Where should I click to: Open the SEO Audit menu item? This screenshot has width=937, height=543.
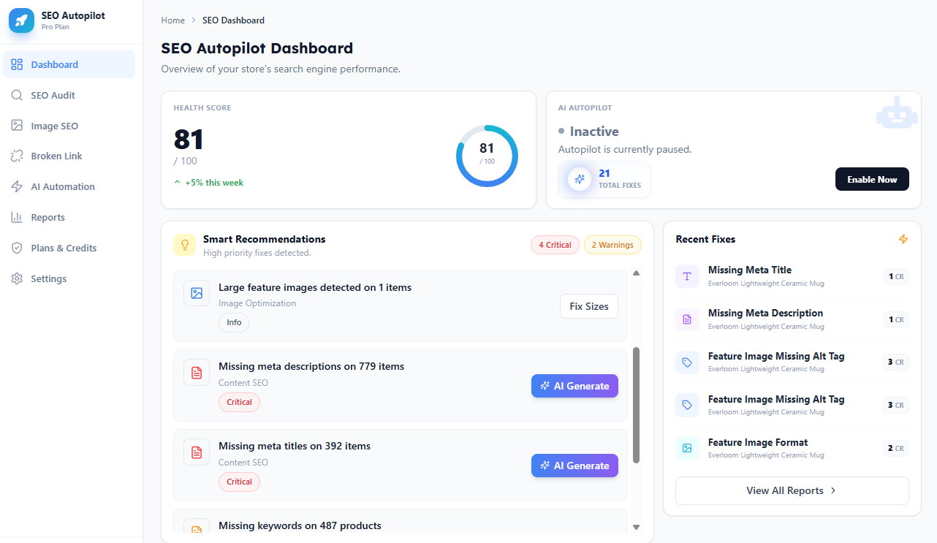point(69,95)
